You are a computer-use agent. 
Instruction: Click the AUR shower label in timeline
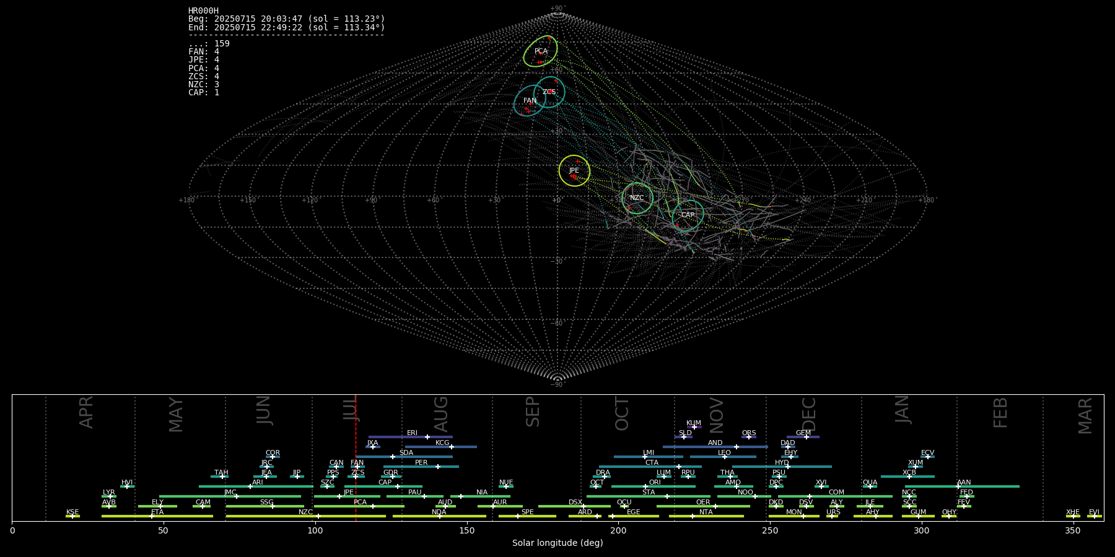pyautogui.click(x=500, y=503)
